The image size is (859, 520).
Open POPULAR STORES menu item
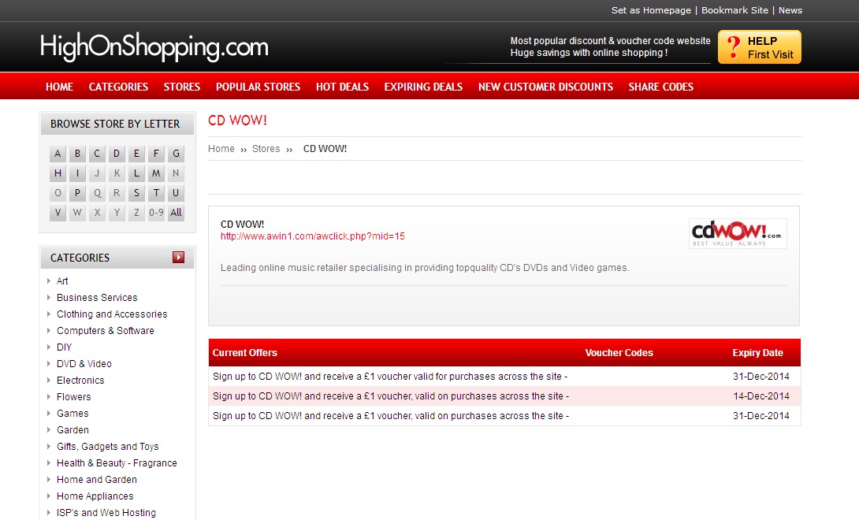pos(258,87)
